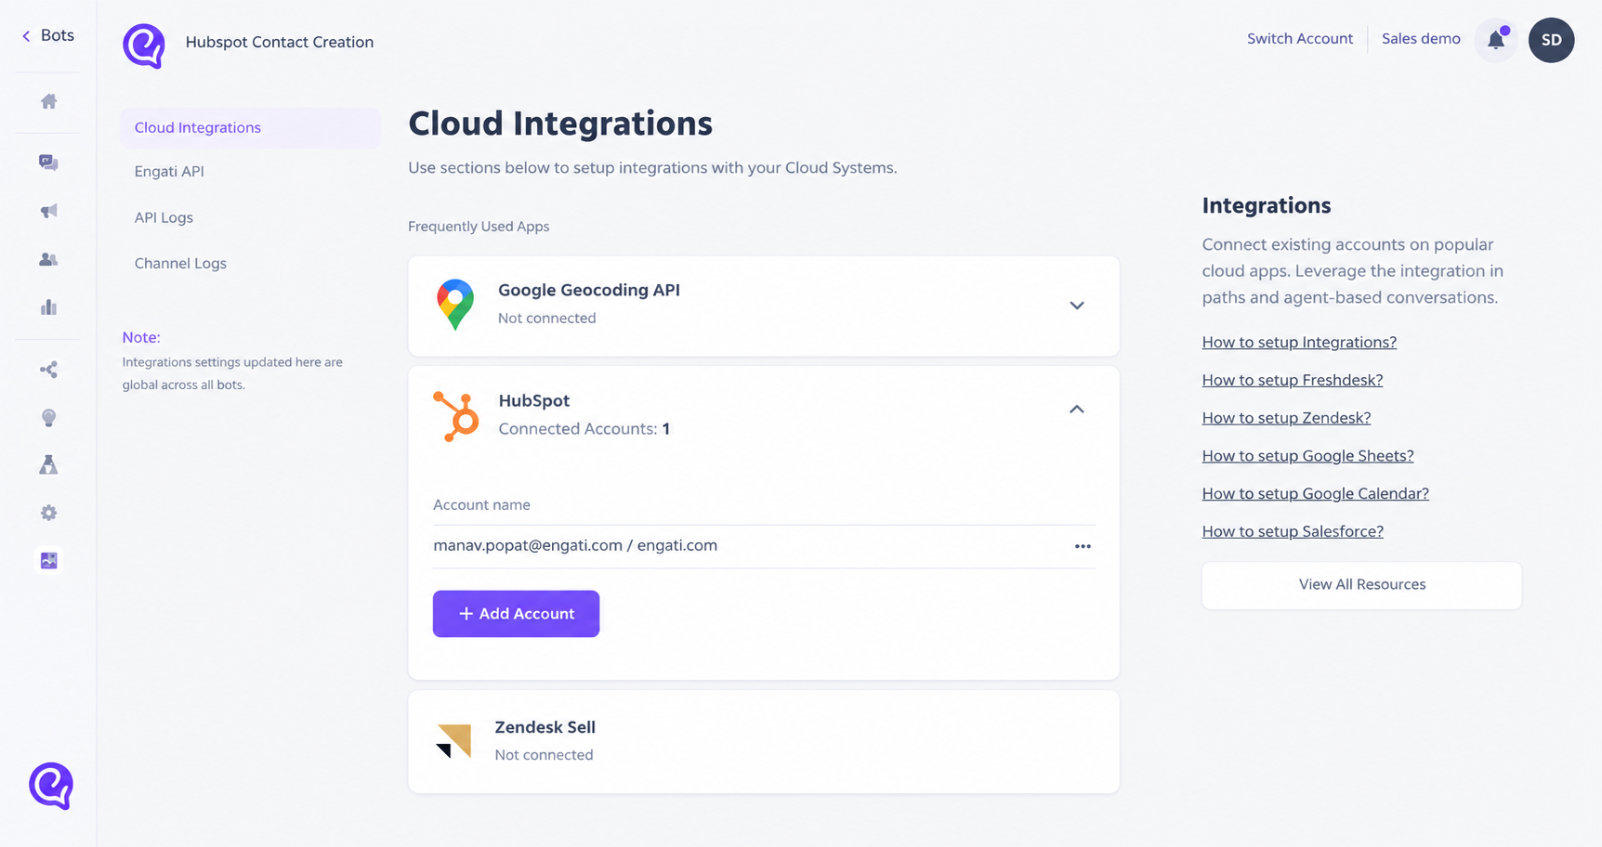Viewport: 1602px width, 847px height.
Task: Open How to setup Google Sheets link
Action: [x=1307, y=456]
